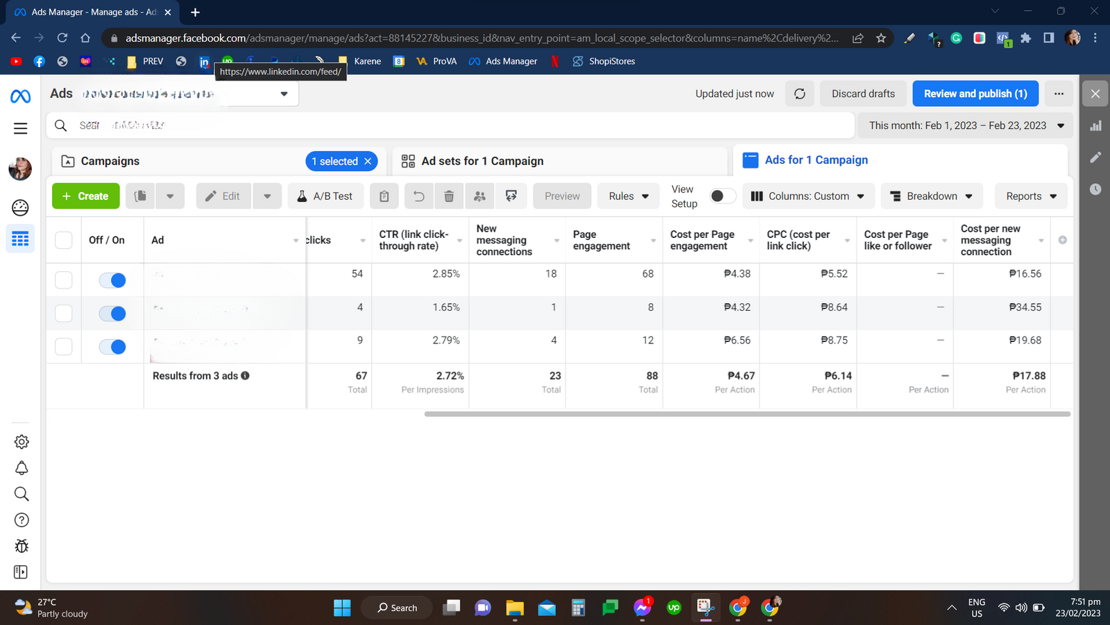The width and height of the screenshot is (1110, 625).
Task: Open the pencil edit icon in right rail
Action: (1095, 157)
